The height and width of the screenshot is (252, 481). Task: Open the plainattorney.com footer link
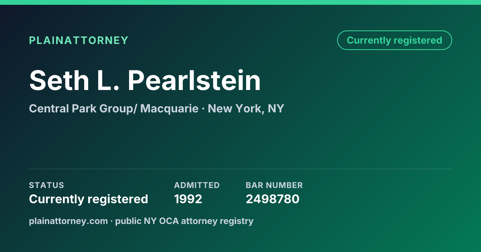(x=68, y=221)
